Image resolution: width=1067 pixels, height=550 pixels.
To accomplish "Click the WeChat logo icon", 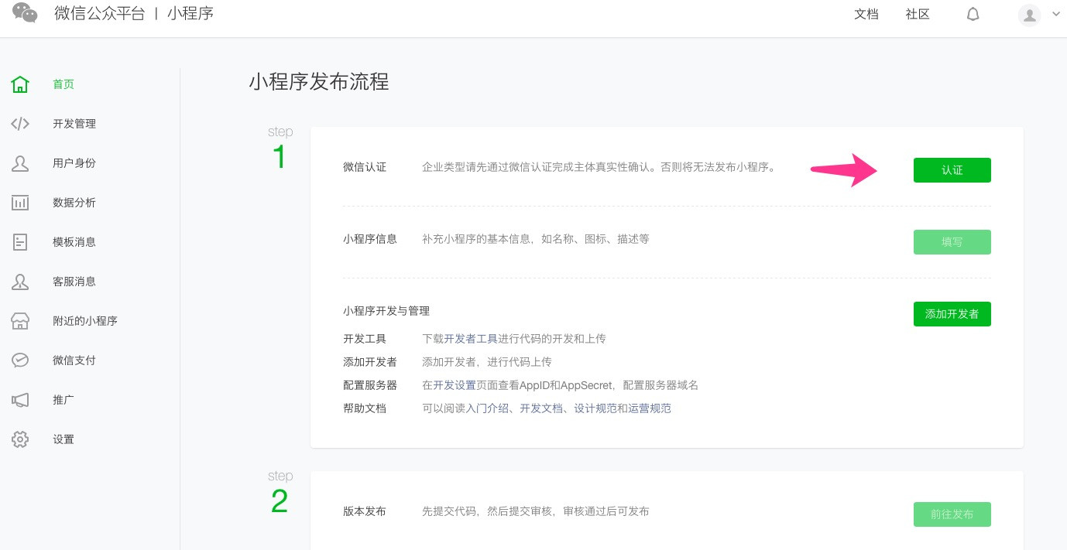I will click(25, 13).
